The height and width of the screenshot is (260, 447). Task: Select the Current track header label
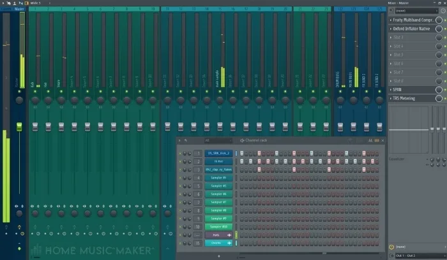coord(6,9)
